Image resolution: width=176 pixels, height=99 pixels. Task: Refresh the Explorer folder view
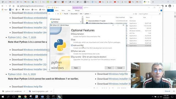(136, 14)
